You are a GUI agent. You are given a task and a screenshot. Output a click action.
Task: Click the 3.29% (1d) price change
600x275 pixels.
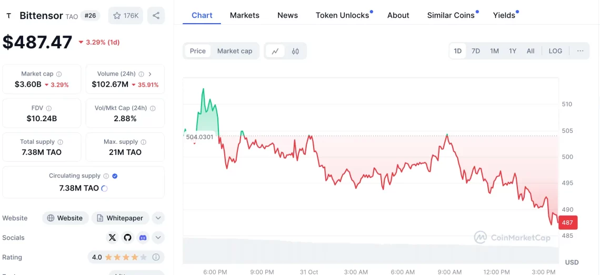[99, 43]
